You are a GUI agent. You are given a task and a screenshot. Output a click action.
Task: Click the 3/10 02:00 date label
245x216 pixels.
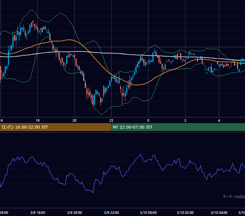click(x=185, y=212)
